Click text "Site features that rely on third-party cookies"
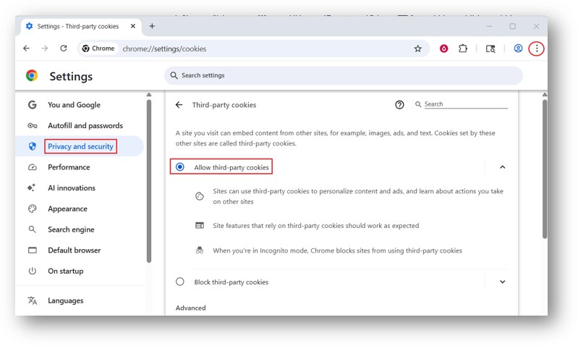Screen dimensions: 578x346 [x=316, y=225]
